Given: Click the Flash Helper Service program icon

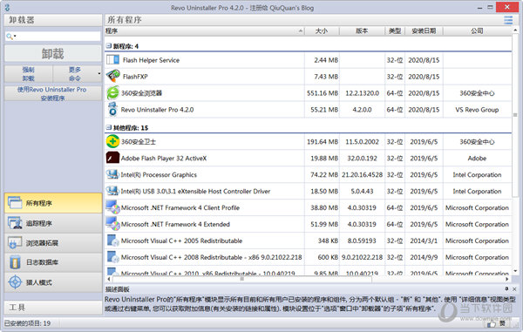Looking at the screenshot, I should tap(112, 60).
